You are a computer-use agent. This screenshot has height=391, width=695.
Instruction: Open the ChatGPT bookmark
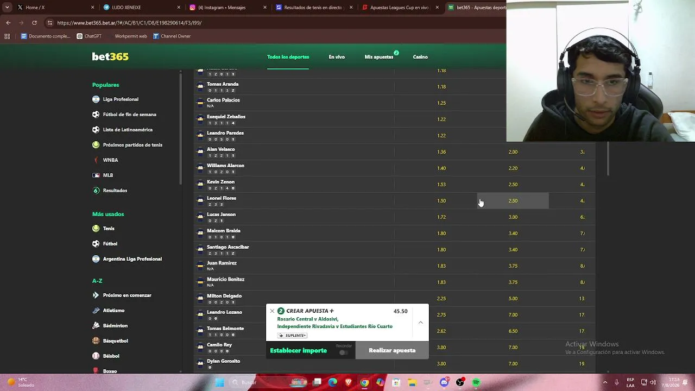coord(89,36)
